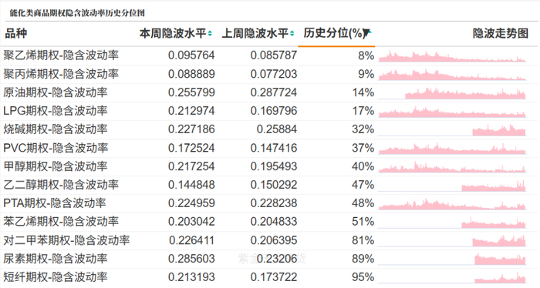Click the 47% percentile for 乙二醇
540x288 pixels.
(x=363, y=185)
